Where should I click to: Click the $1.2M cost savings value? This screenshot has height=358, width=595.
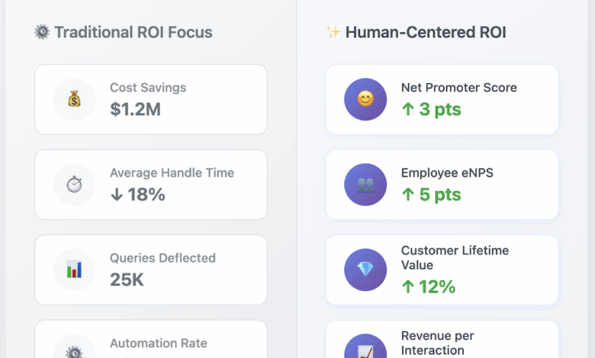tap(135, 109)
